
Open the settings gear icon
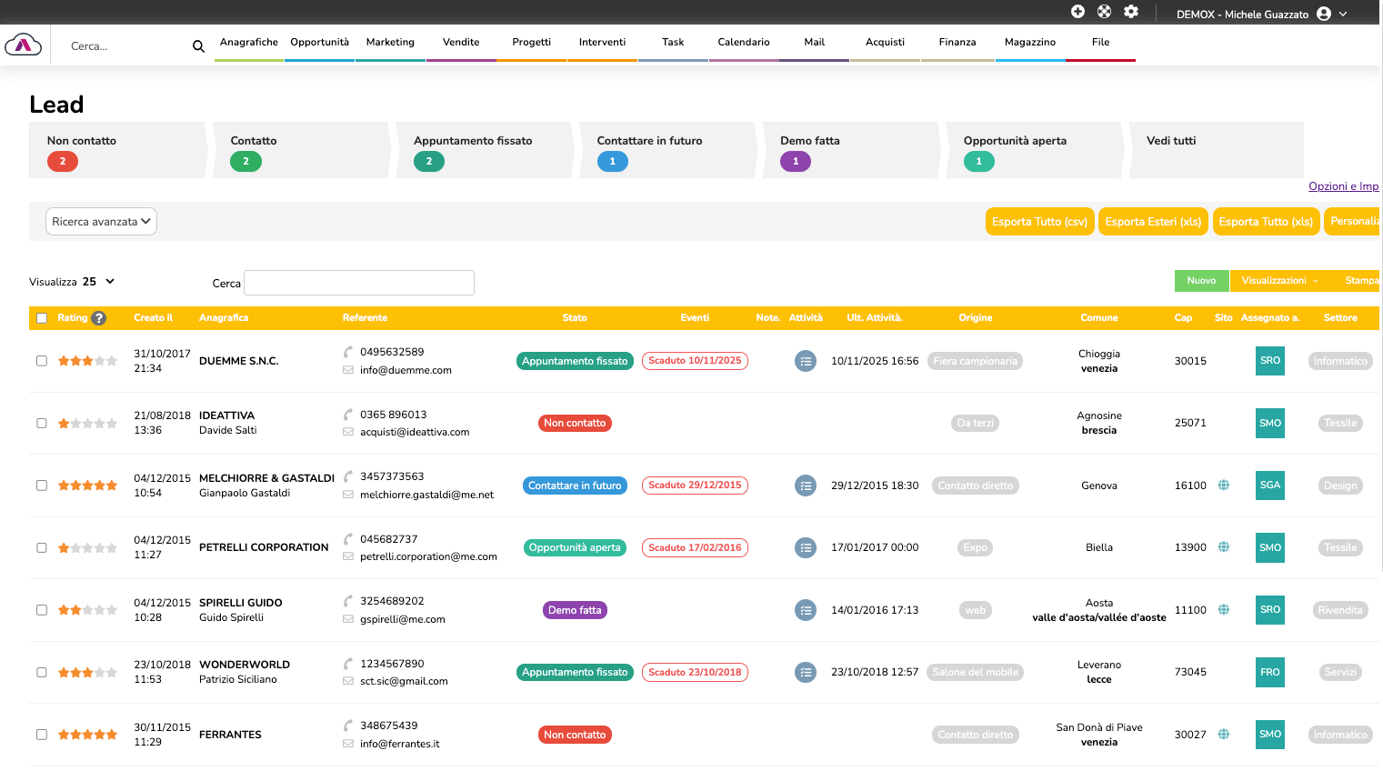click(1131, 12)
